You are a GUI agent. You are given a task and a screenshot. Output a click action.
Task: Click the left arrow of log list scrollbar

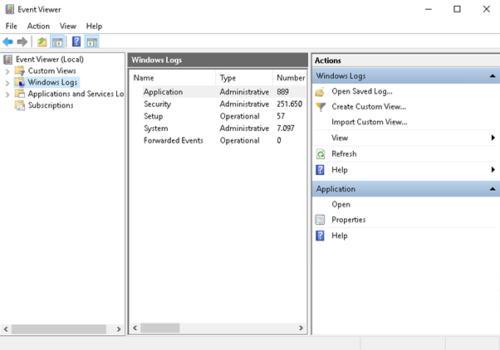135,328
